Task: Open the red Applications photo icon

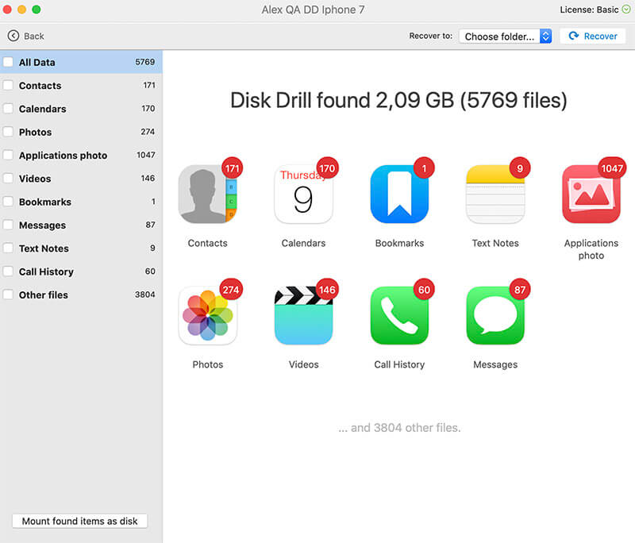Action: [x=591, y=194]
